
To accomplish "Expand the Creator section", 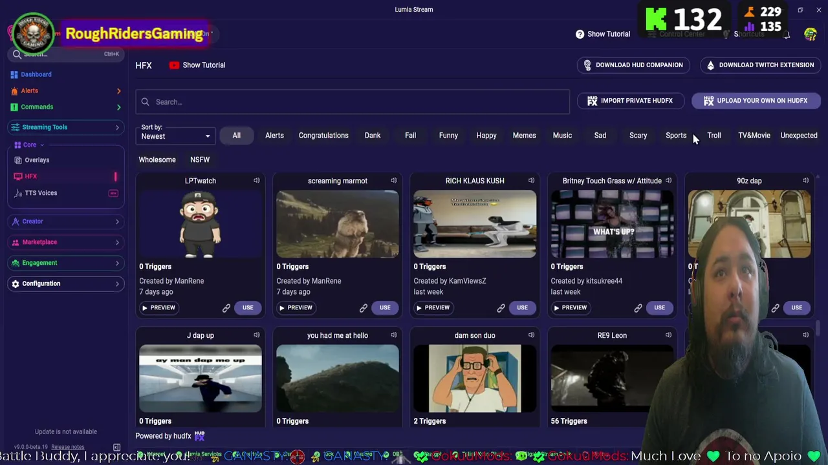I will tap(65, 222).
